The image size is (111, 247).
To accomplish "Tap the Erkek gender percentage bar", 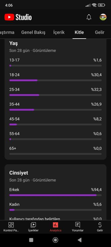I will point(55,195).
